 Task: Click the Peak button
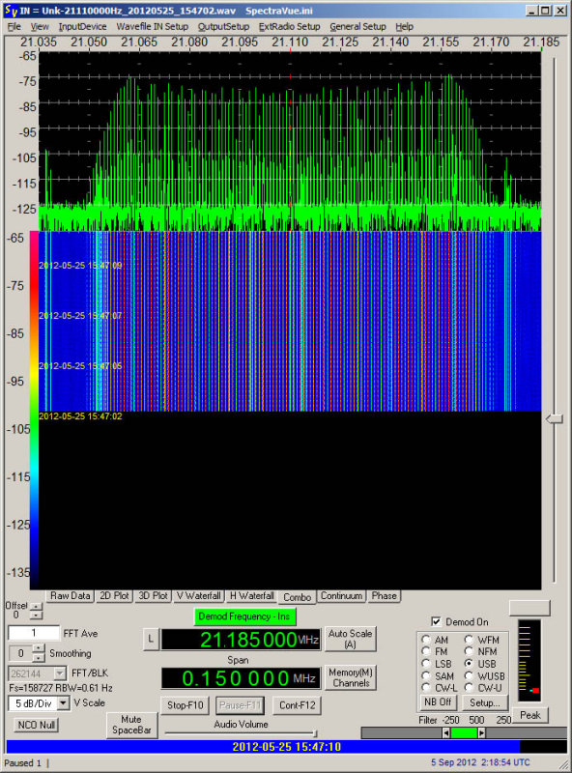point(530,715)
